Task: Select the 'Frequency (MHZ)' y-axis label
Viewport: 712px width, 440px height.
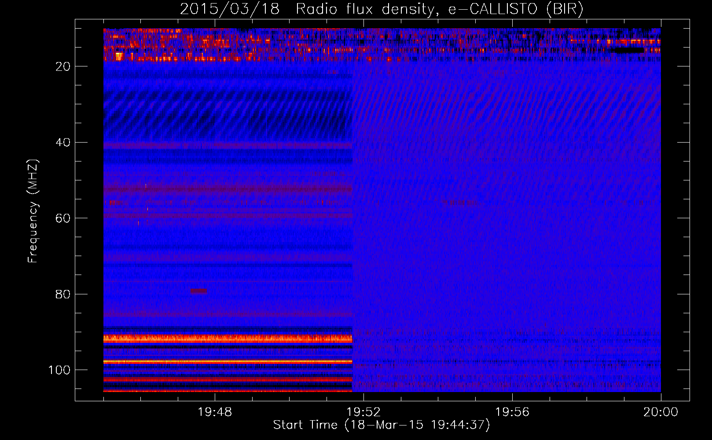Action: (33, 211)
